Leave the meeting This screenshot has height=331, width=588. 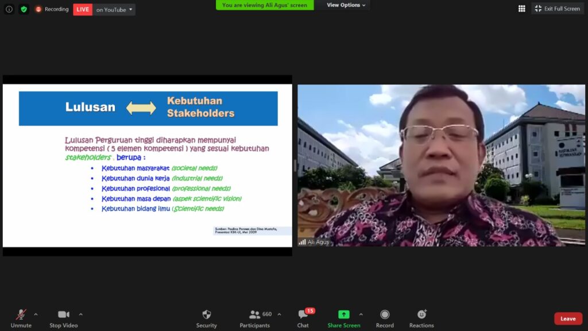[x=568, y=319]
